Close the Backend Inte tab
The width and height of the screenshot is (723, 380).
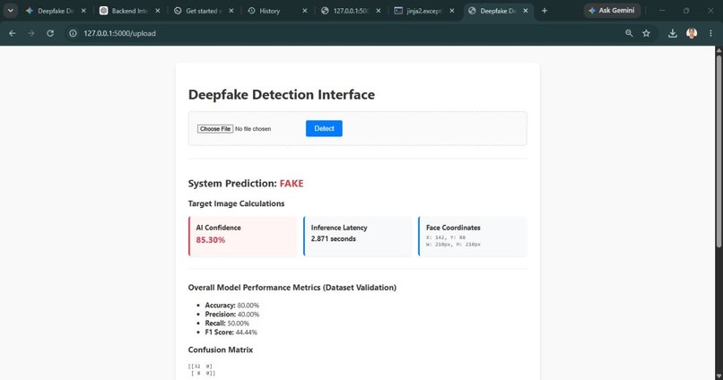tap(158, 11)
